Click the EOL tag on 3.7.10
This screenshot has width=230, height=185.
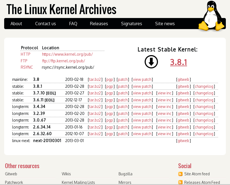[51, 93]
